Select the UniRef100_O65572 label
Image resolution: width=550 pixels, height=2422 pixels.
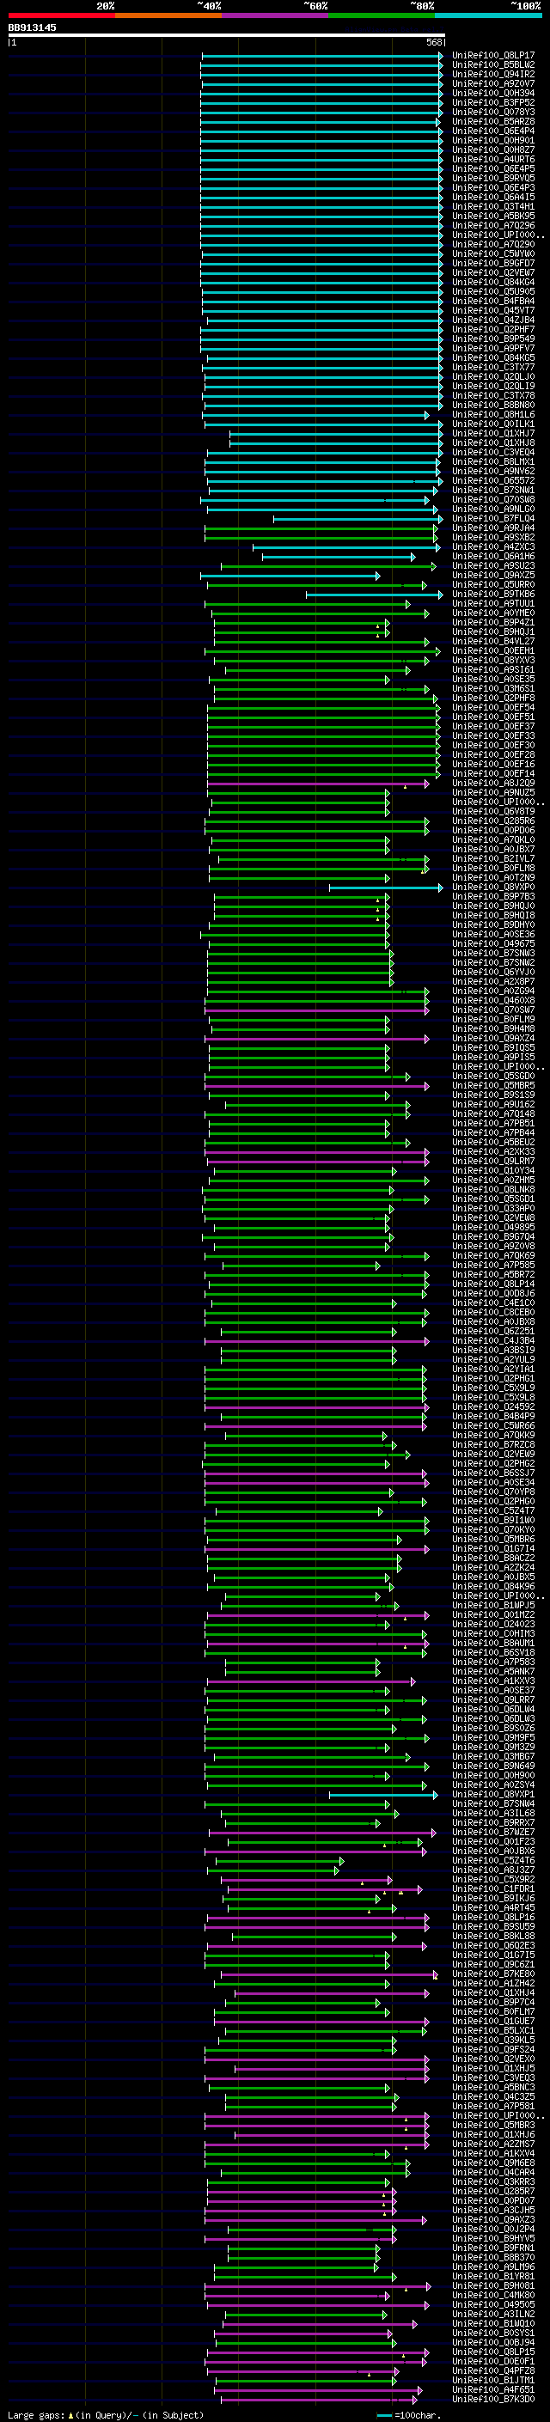[492, 480]
